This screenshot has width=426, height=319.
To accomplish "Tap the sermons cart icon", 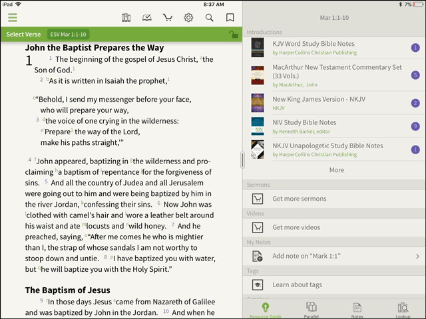I will (258, 199).
